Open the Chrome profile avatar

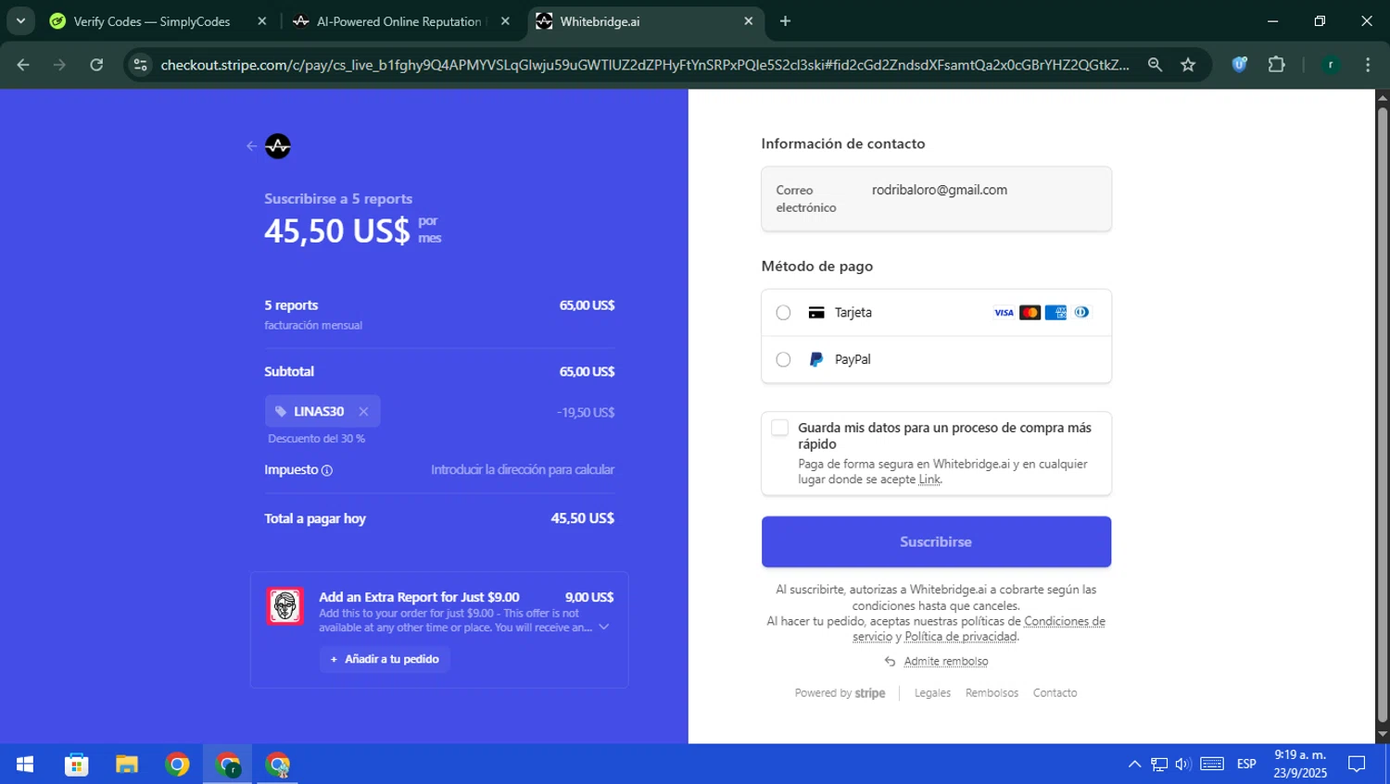point(1331,65)
